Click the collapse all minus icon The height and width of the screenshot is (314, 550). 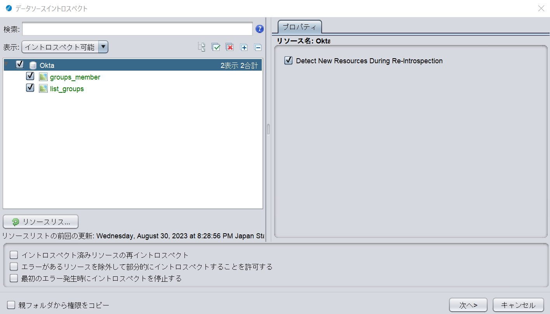[258, 47]
